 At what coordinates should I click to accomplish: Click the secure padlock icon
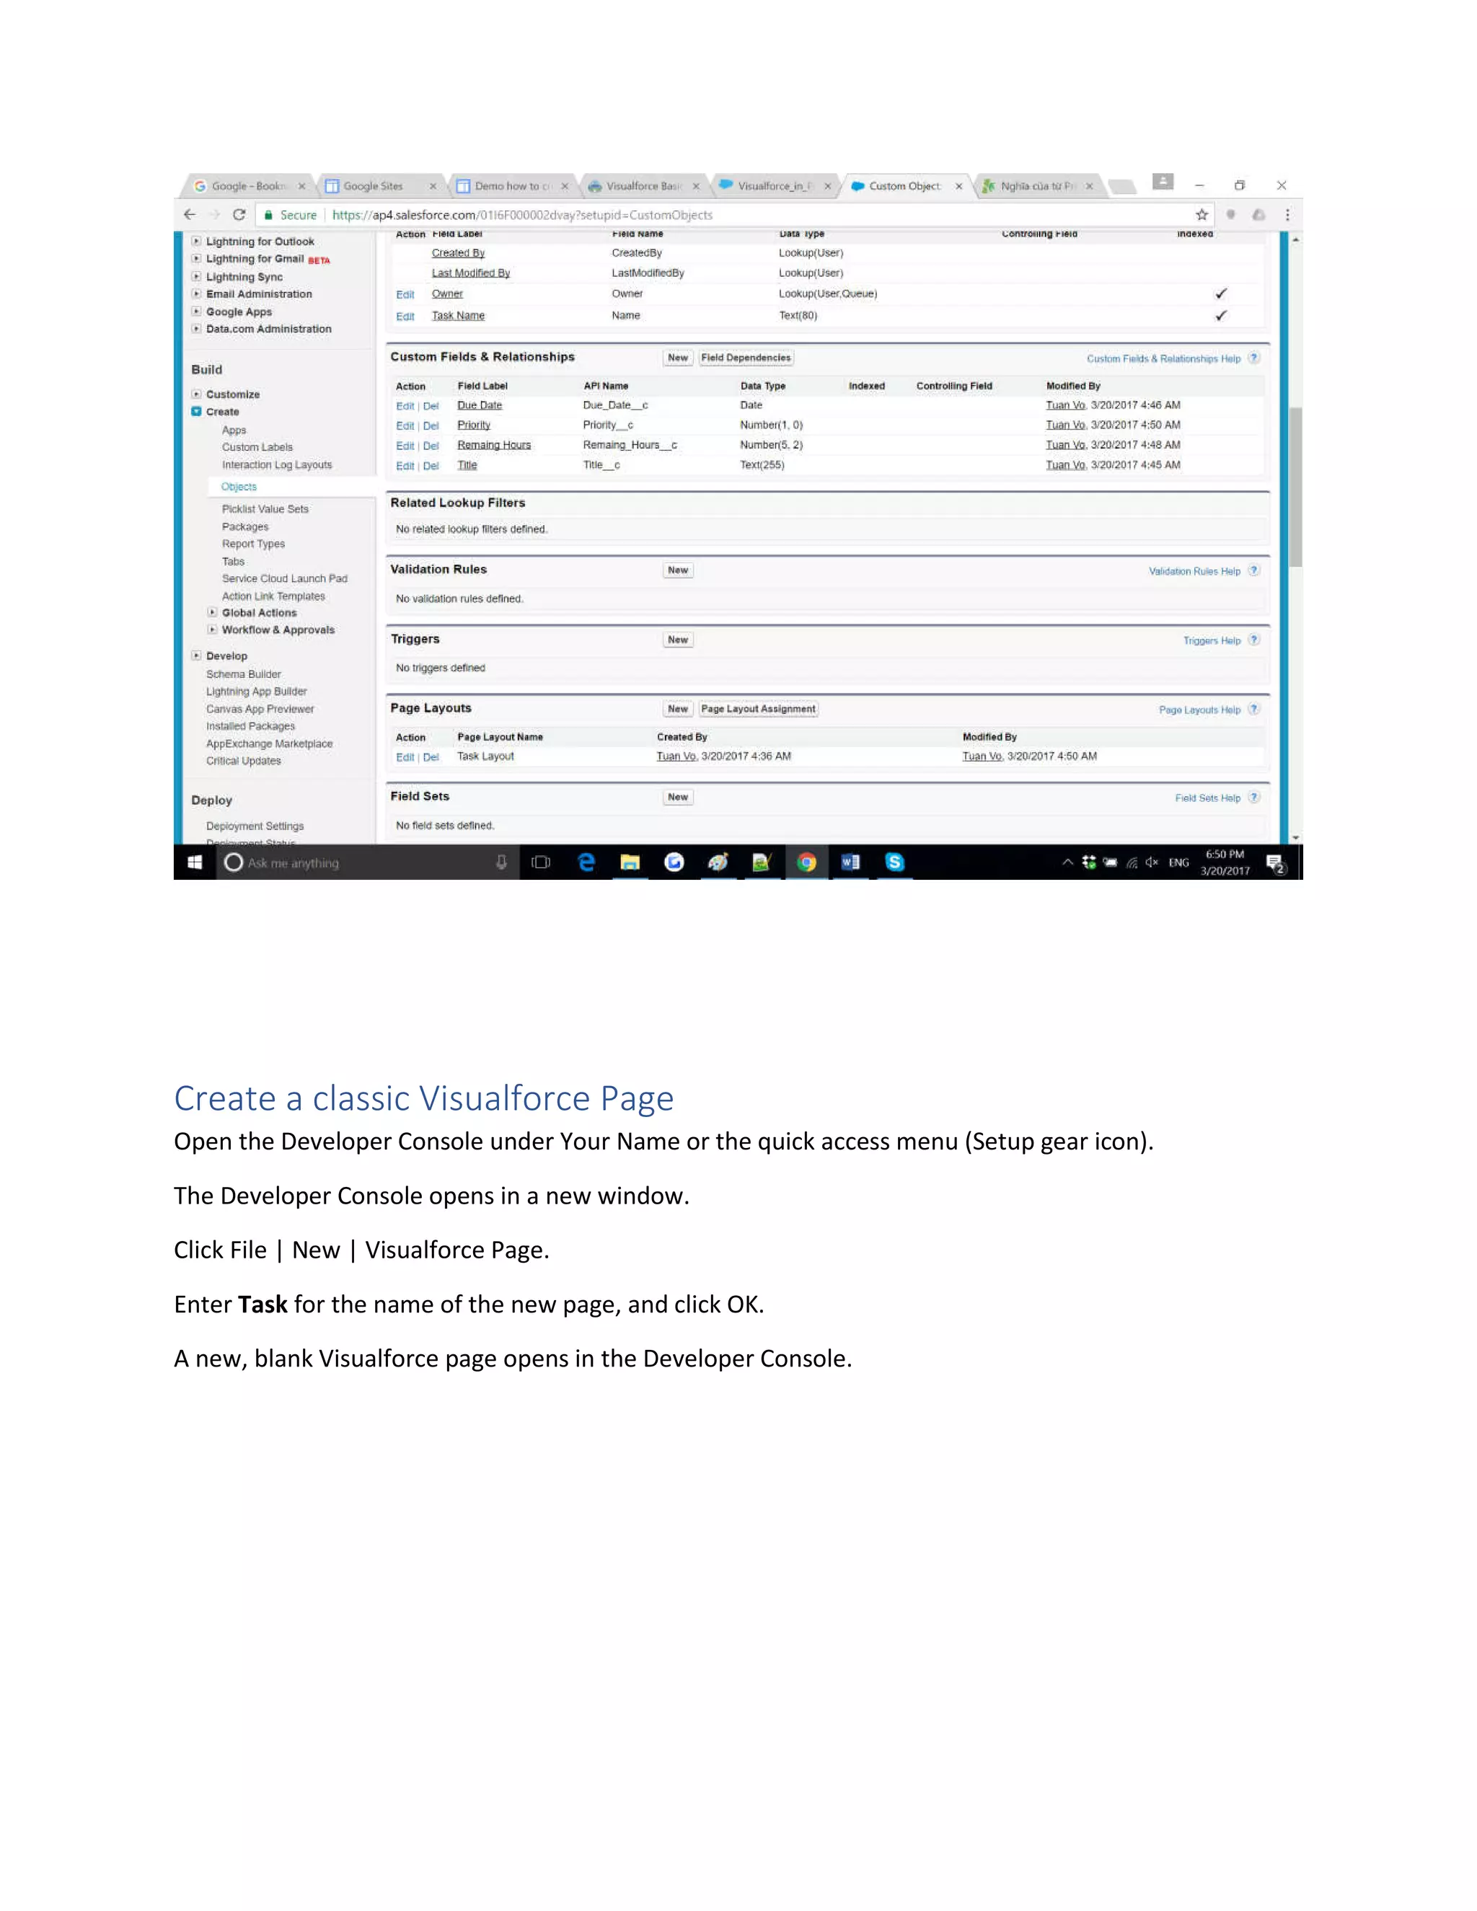[268, 214]
